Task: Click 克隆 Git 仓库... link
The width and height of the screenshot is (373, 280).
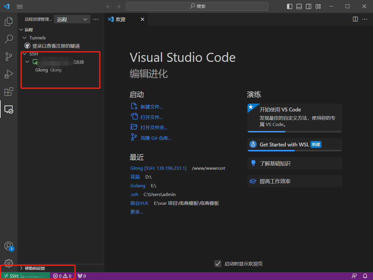Action: point(156,138)
